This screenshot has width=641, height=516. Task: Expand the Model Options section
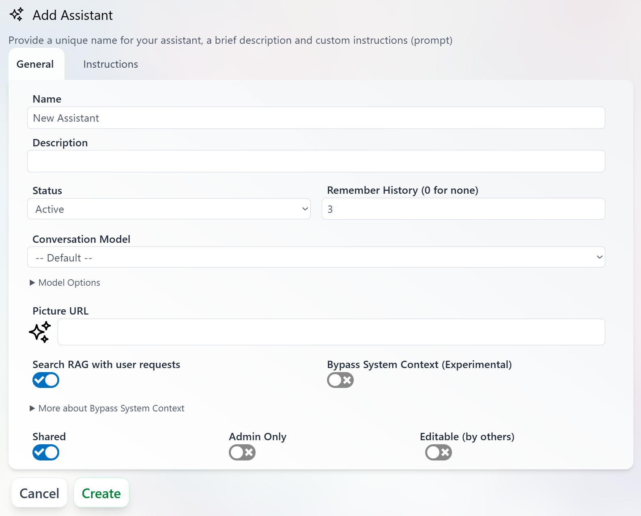[x=65, y=283]
